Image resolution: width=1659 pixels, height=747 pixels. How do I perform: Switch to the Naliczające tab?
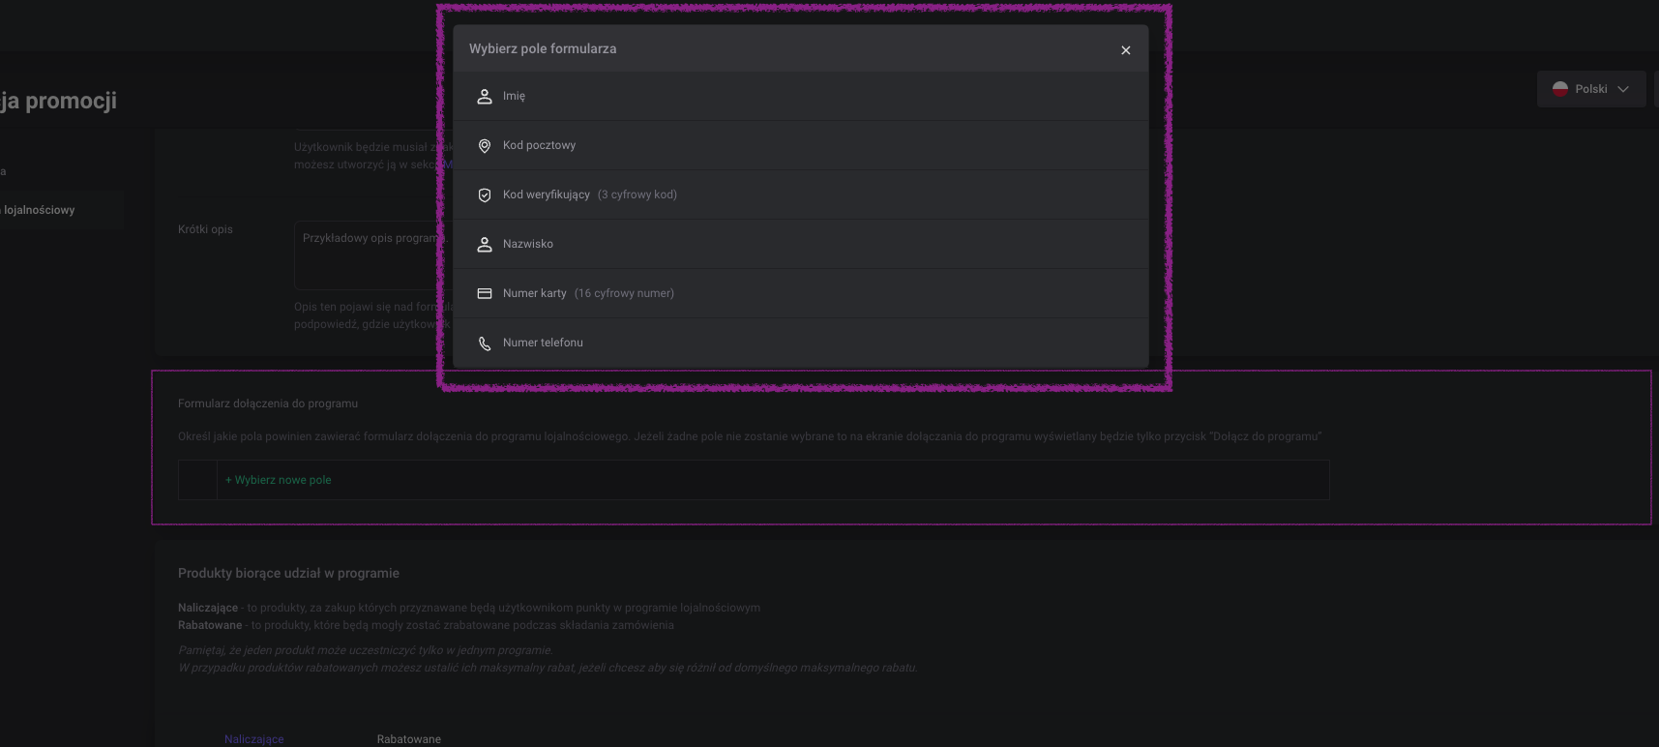pos(254,739)
